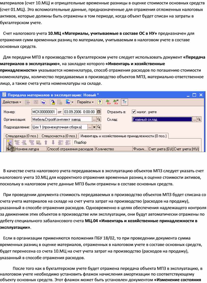207x283 pixels.
Task: Switch to the Спецодежда (0 поз.) tab
Action: pyautogui.click(x=22, y=136)
